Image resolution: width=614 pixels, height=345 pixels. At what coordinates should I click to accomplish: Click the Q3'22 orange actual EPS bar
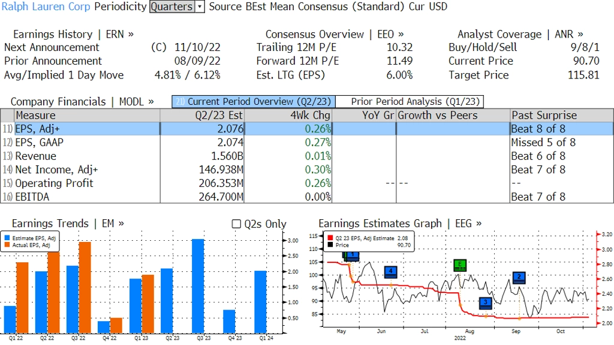[85, 287]
